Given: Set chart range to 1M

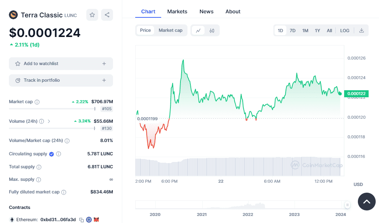Looking at the screenshot, I should click(305, 30).
